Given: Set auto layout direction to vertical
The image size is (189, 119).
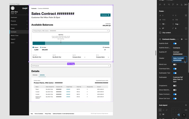Looking at the screenshot, I should (160, 110).
